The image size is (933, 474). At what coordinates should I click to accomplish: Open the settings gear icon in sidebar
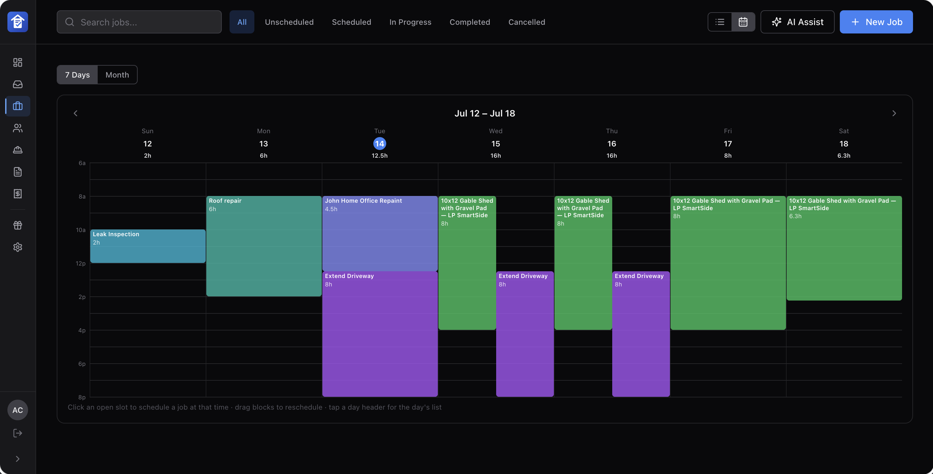pyautogui.click(x=18, y=247)
